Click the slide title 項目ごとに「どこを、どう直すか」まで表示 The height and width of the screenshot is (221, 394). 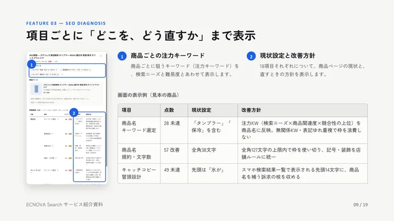pos(141,35)
